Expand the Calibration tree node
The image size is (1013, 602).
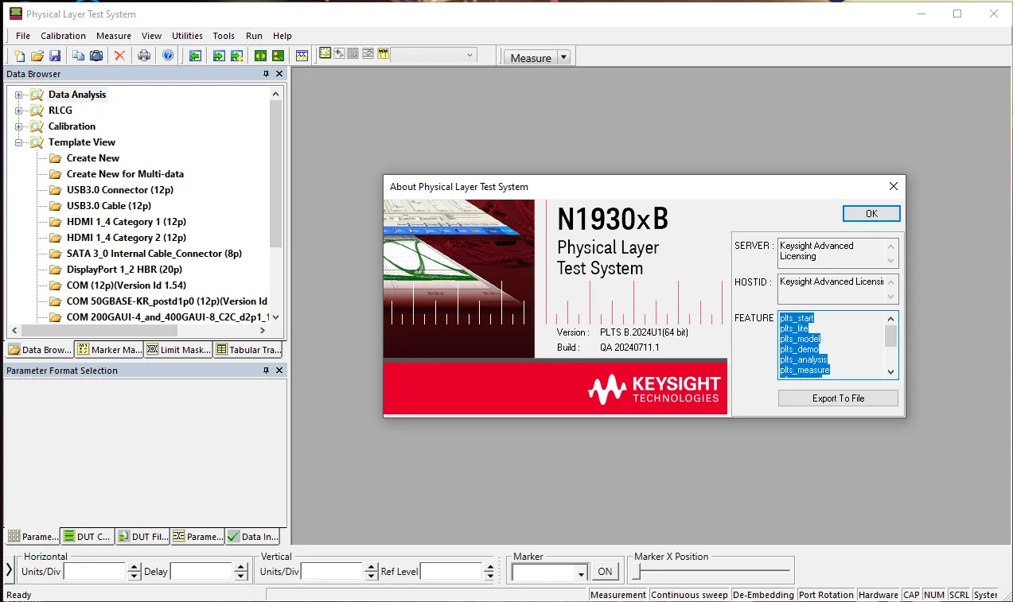[18, 126]
